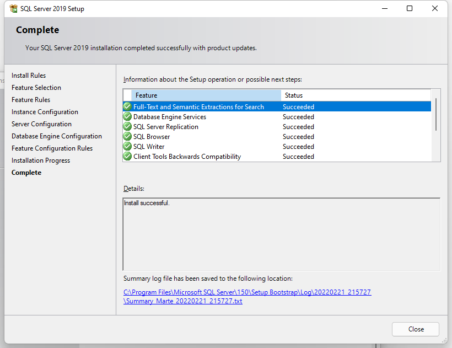Minimize the SQL Server 2019 Setup window
Screen dimensions: 452x348
click(385, 8)
